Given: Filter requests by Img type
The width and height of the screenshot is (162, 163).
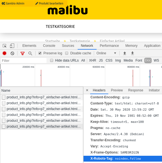Looking at the screenshot, I should [x=118, y=60].
